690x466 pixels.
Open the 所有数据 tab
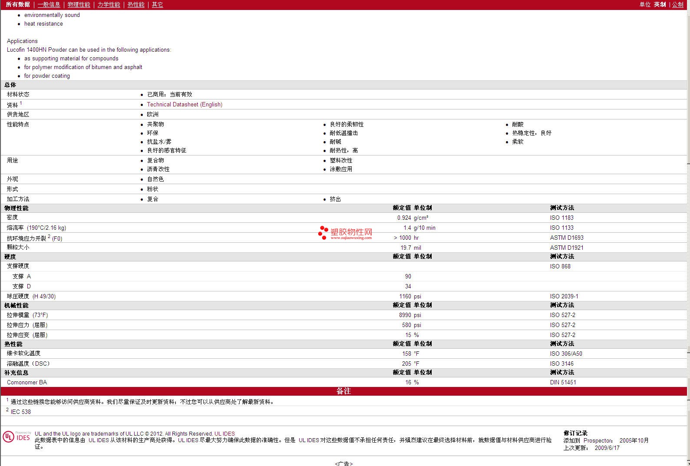click(18, 4)
